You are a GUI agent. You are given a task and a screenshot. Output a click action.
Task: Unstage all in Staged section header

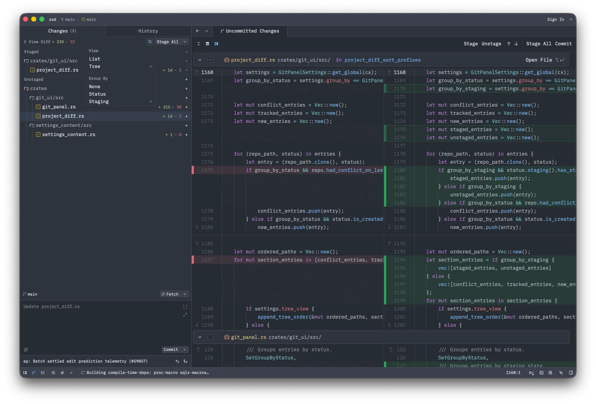186,52
